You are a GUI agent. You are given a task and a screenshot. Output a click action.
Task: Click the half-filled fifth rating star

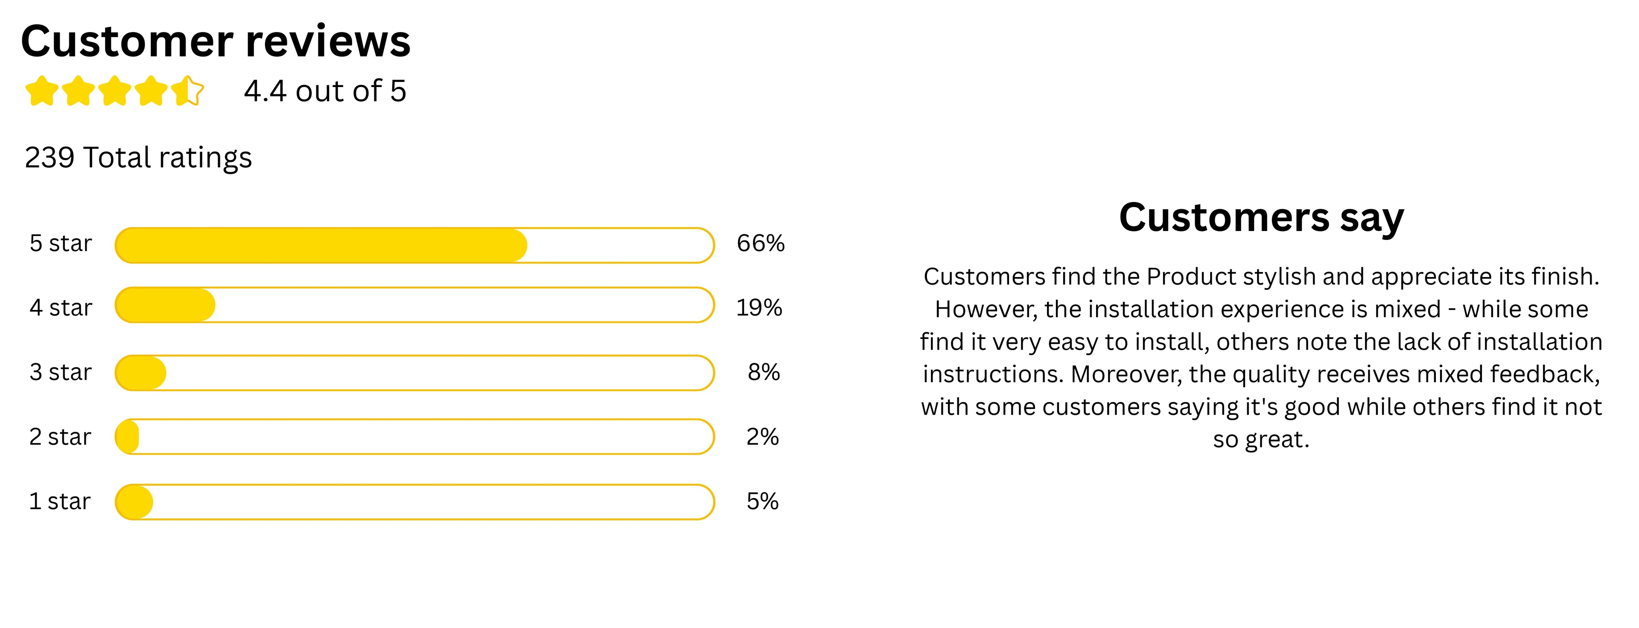click(188, 92)
